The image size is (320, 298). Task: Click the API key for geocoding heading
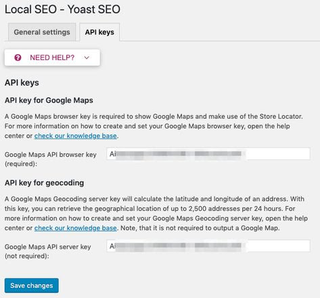pyautogui.click(x=44, y=183)
